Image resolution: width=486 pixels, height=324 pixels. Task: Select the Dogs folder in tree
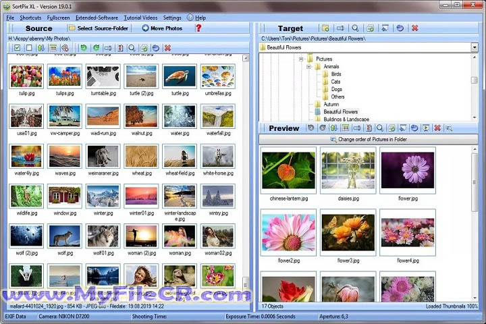tap(337, 89)
